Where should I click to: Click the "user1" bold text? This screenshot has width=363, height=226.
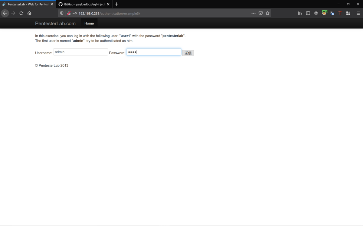125,36
